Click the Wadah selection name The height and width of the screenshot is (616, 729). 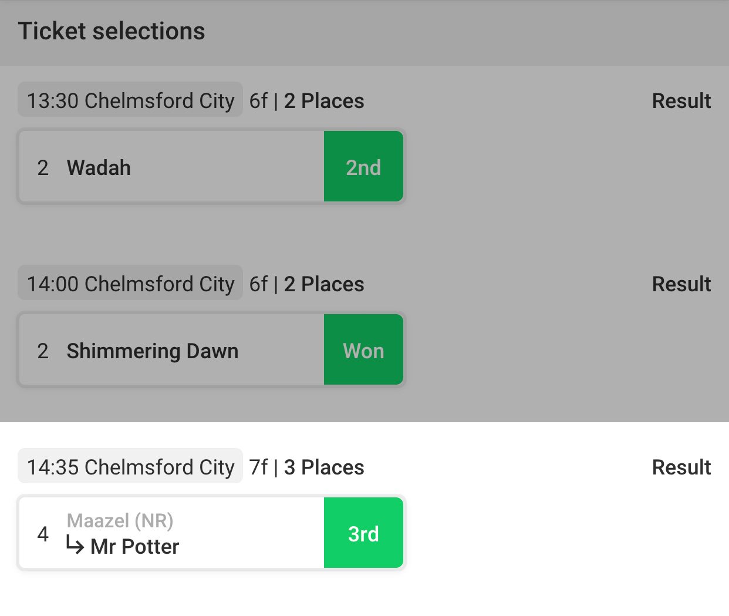[x=99, y=168]
